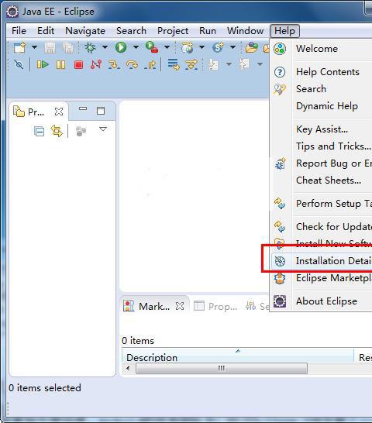Choose Key Assist... entry
Screen dimensions: 372x423
pos(322,129)
